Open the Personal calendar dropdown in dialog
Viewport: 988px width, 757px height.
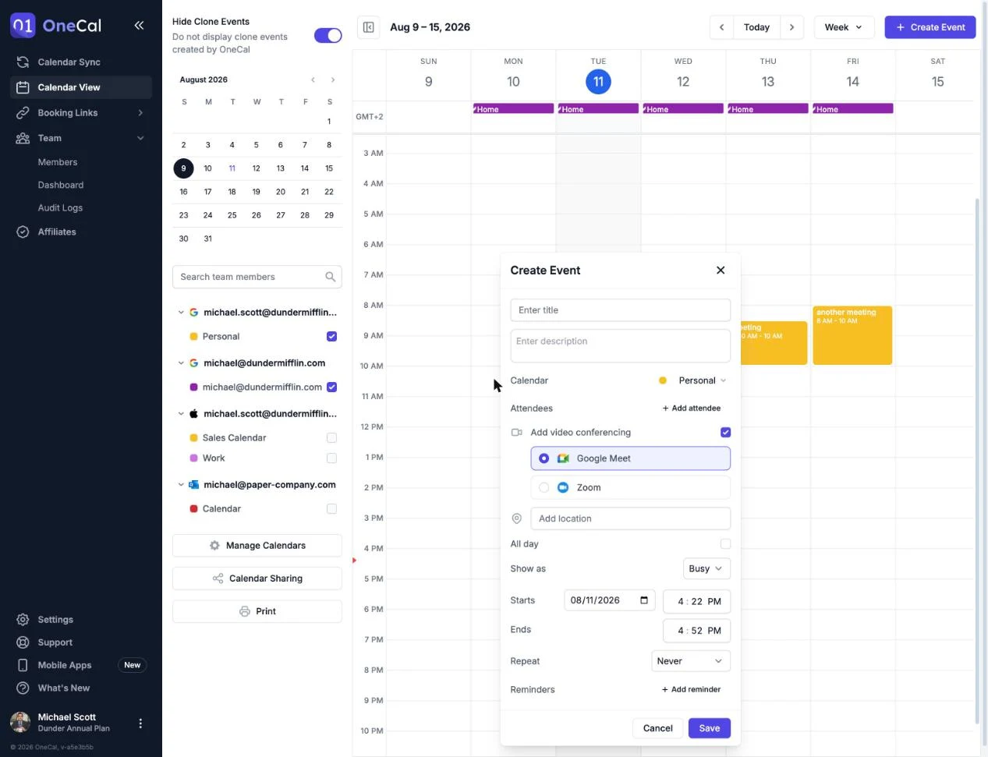click(x=693, y=380)
